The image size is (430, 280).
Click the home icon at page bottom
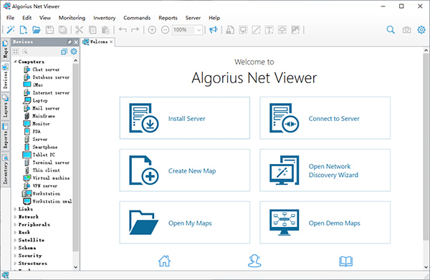pyautogui.click(x=164, y=261)
